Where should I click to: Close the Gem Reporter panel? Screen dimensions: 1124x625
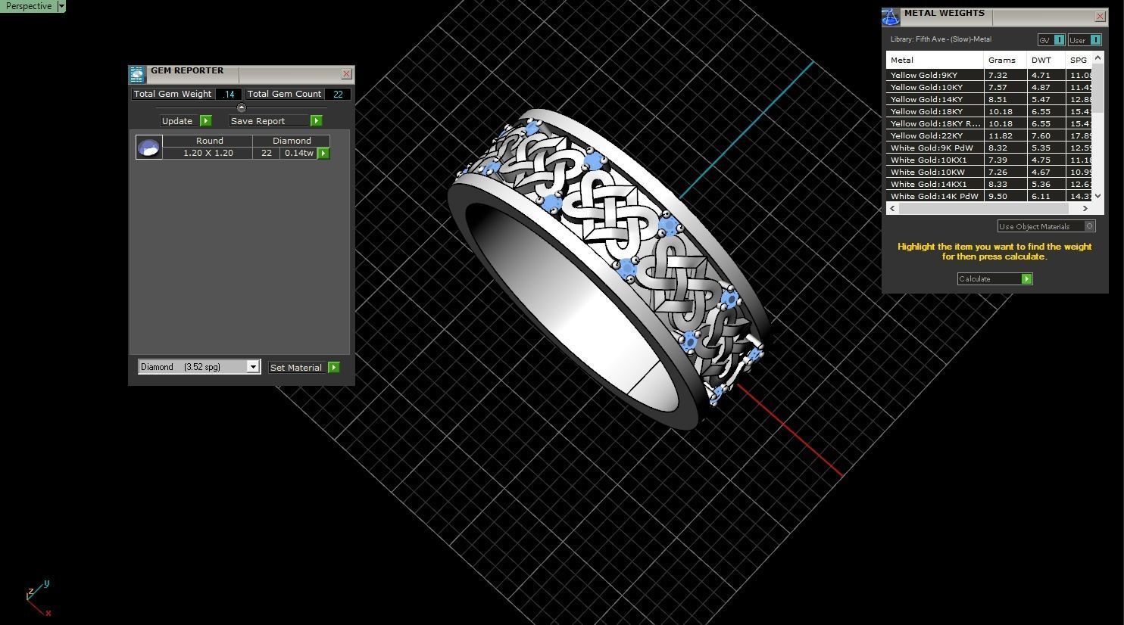point(346,73)
